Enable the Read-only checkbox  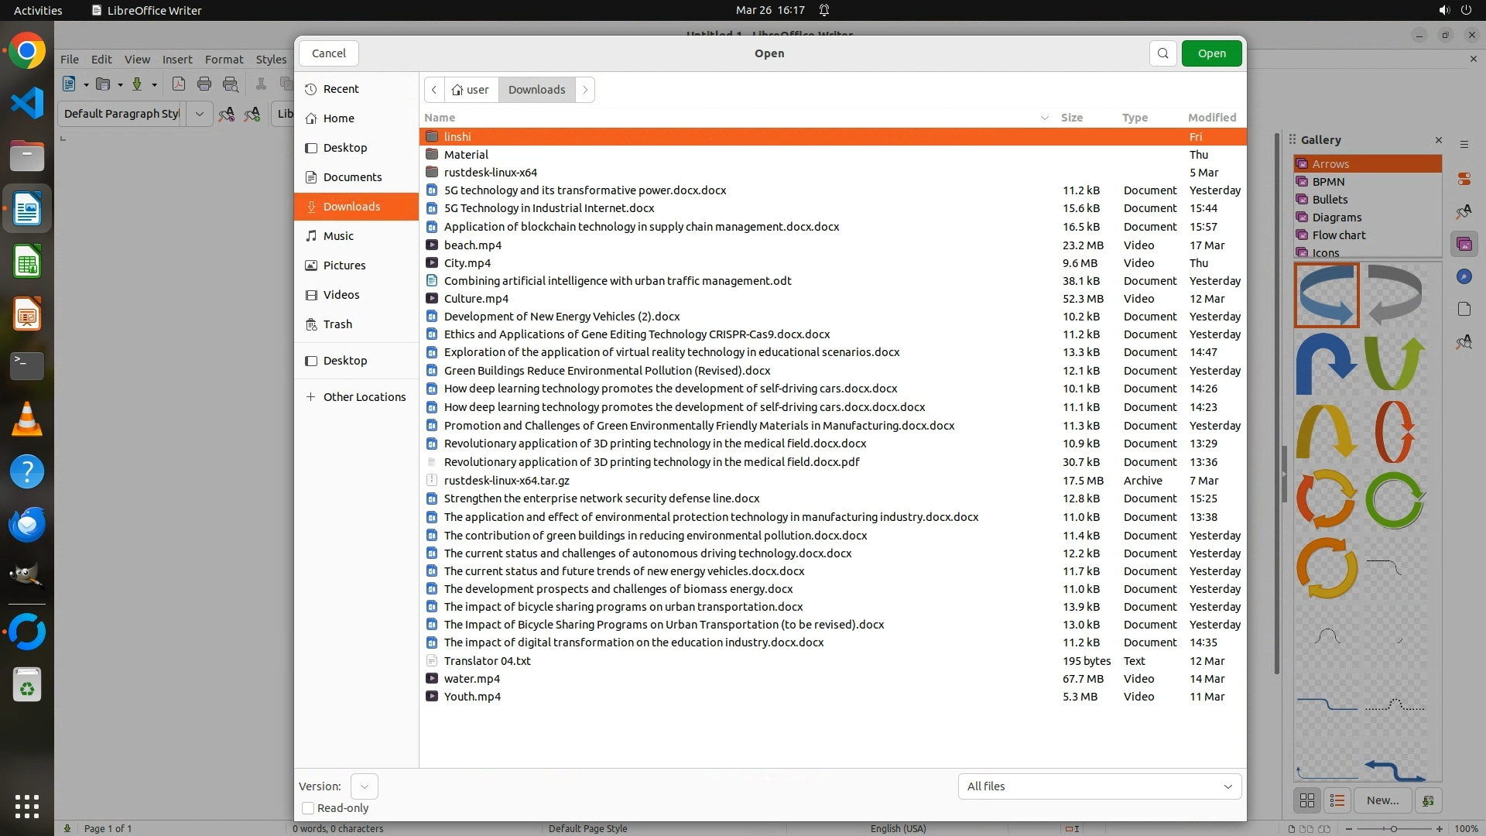[308, 808]
